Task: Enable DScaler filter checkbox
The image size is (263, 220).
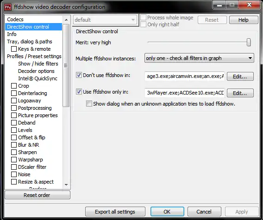Action: point(14,167)
